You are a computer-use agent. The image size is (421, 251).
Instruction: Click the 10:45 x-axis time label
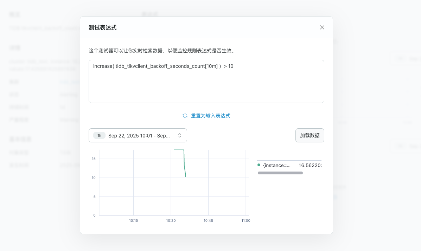point(208,221)
